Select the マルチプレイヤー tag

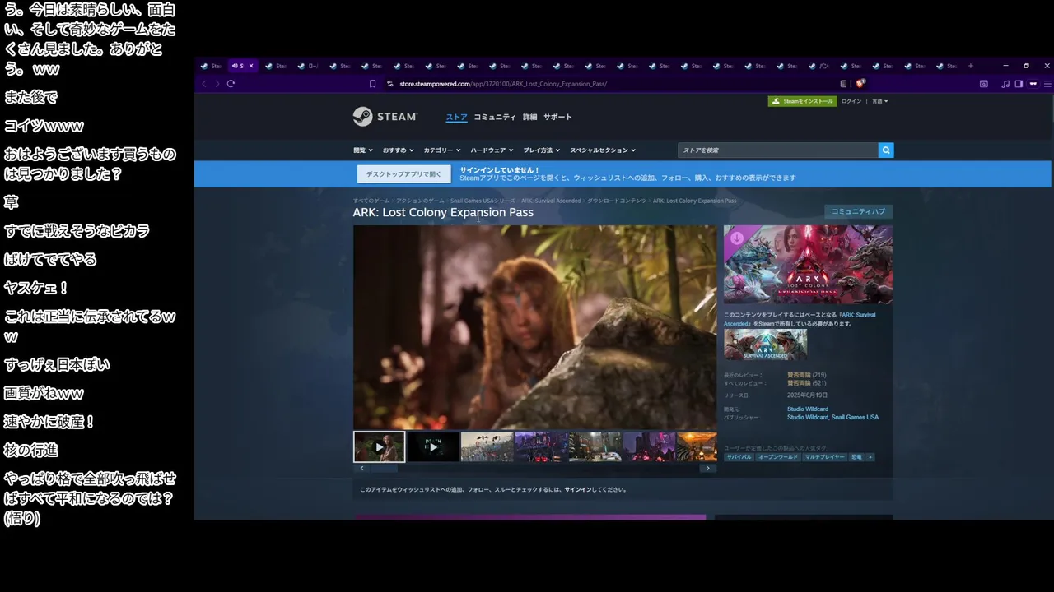point(825,457)
